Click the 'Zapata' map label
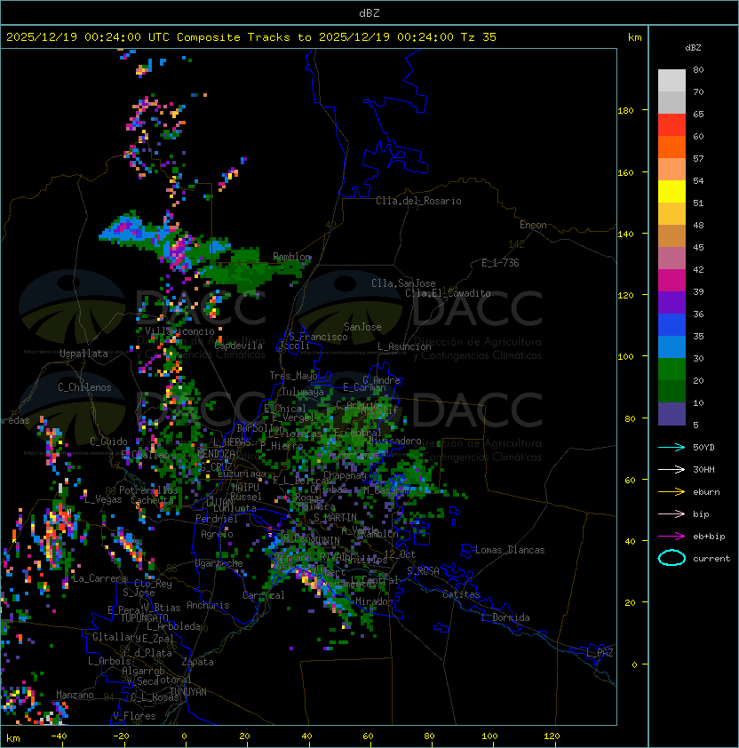 tap(197, 662)
